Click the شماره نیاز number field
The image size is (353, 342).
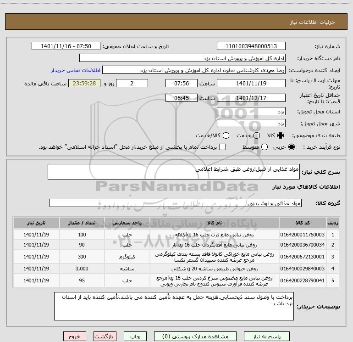(251, 46)
